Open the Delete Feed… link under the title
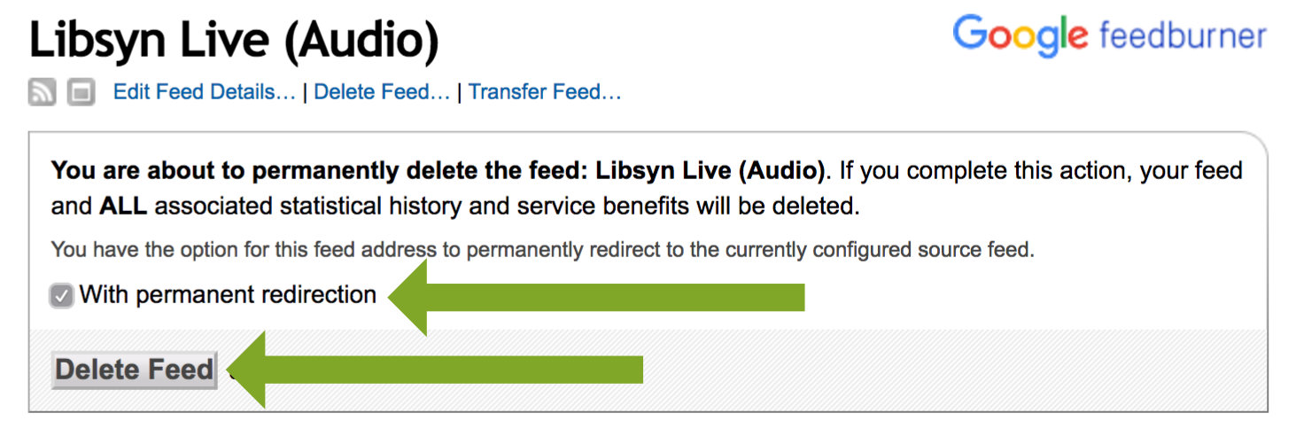The height and width of the screenshot is (421, 1296). click(383, 92)
